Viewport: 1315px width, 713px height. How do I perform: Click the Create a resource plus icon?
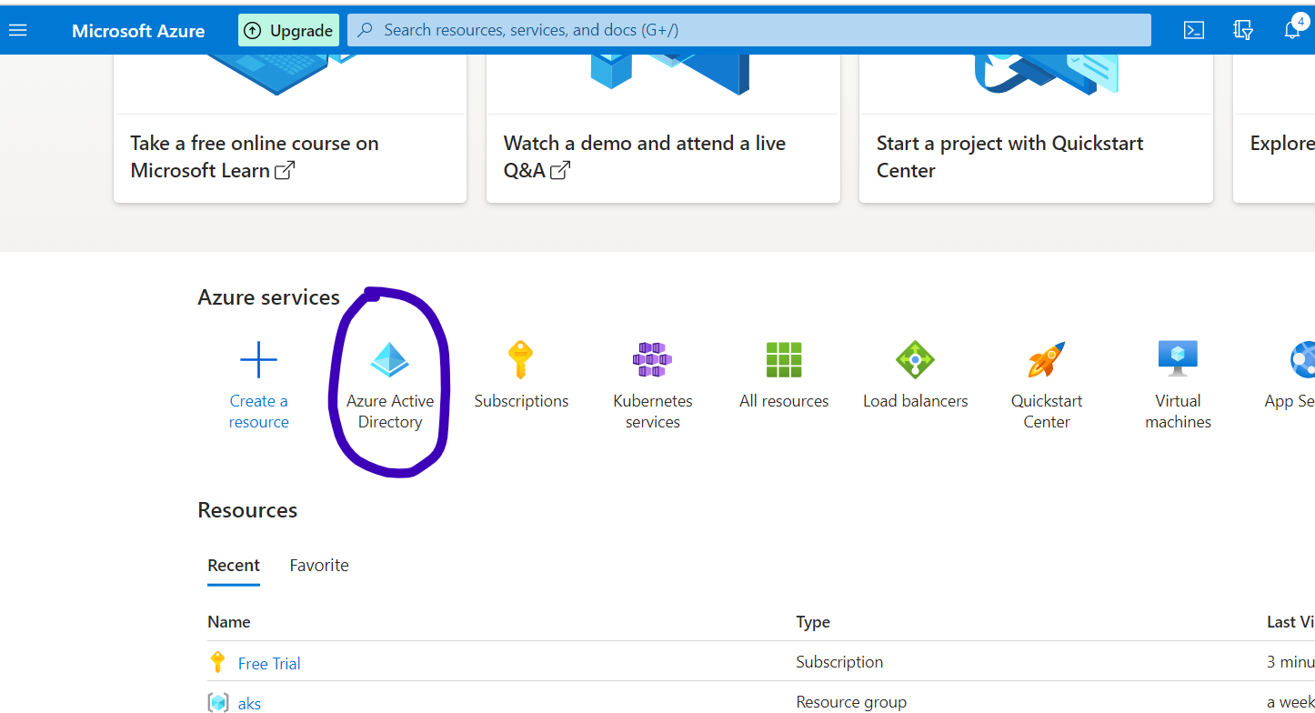pos(258,360)
